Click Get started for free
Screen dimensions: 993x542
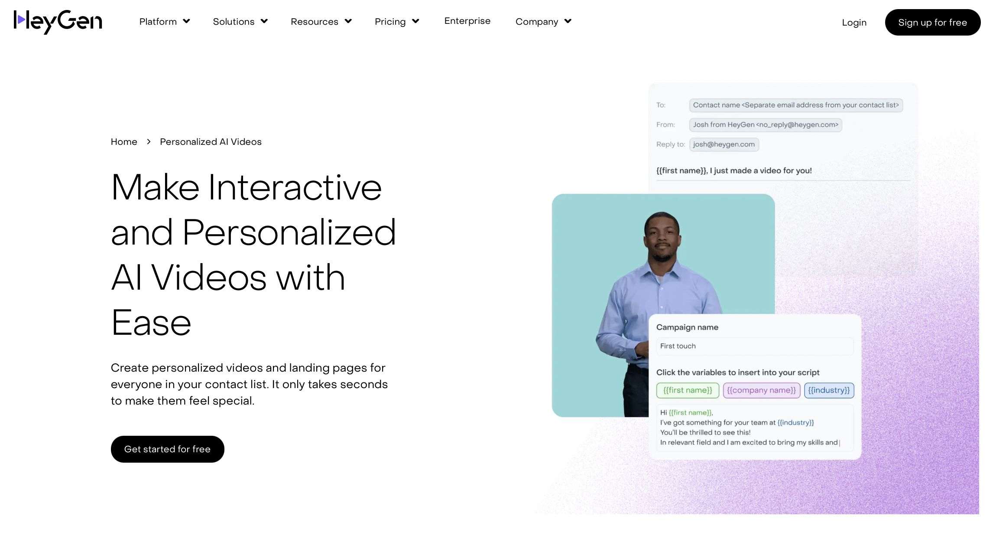(167, 449)
